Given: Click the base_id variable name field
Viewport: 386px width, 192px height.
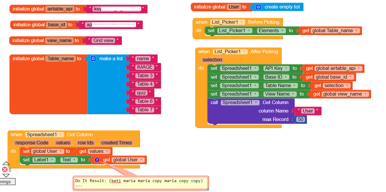Looking at the screenshot, I should [57, 25].
